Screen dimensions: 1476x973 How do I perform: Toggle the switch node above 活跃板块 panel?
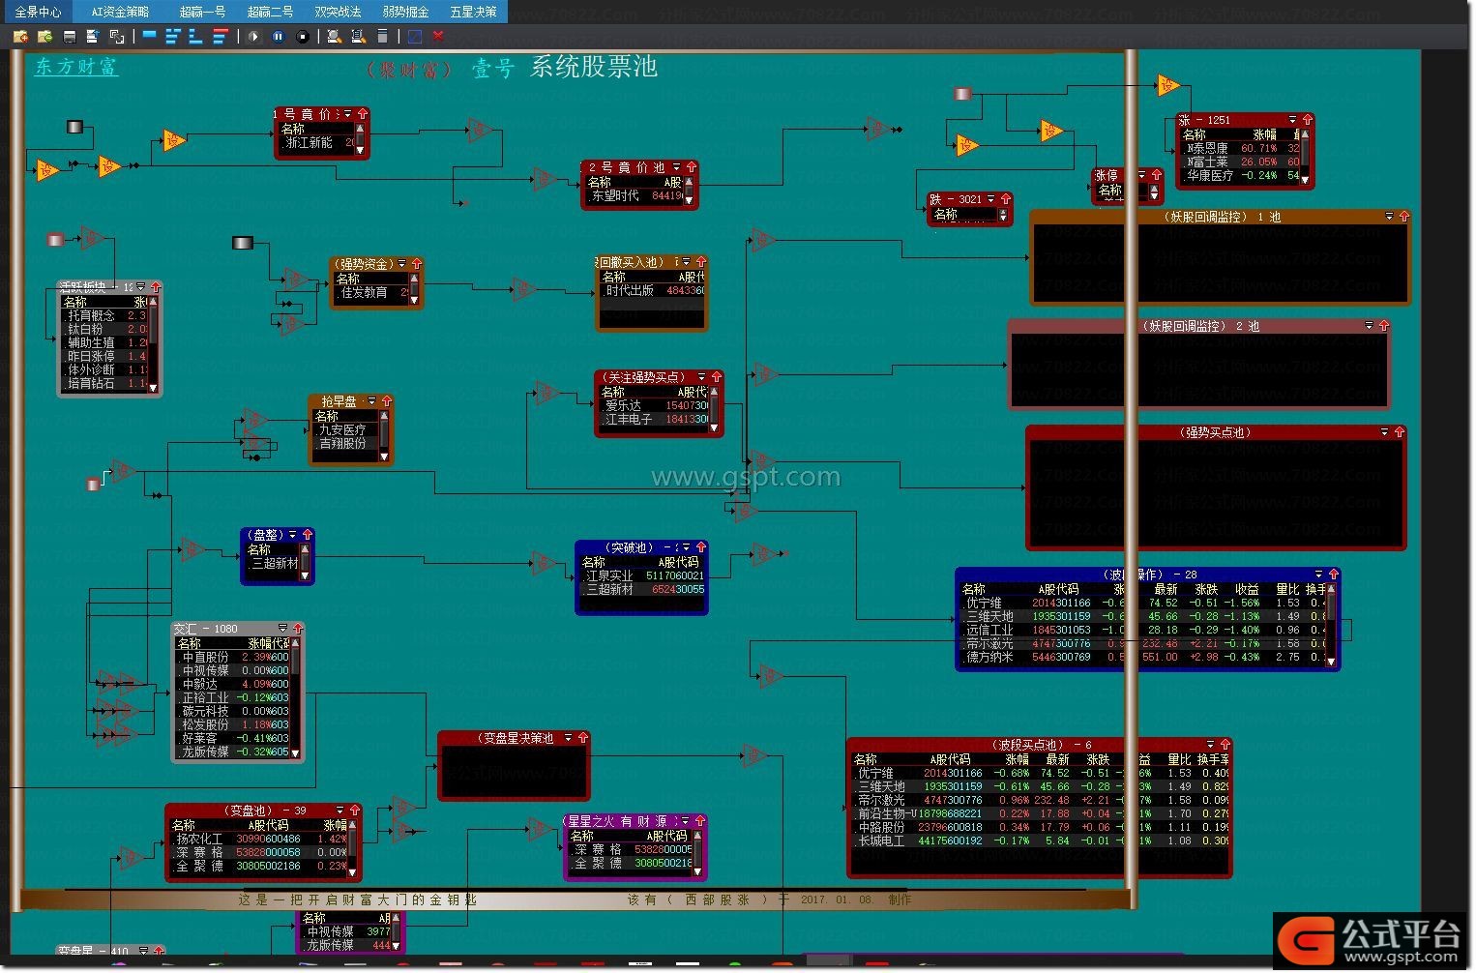pyautogui.click(x=55, y=239)
